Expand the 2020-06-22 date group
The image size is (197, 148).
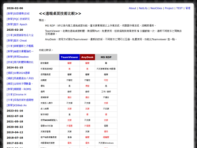point(15,127)
